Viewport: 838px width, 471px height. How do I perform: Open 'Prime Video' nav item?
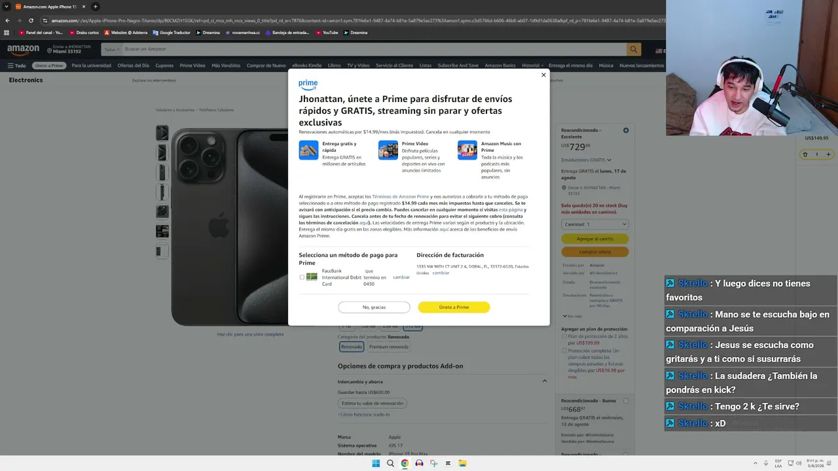[x=192, y=65]
